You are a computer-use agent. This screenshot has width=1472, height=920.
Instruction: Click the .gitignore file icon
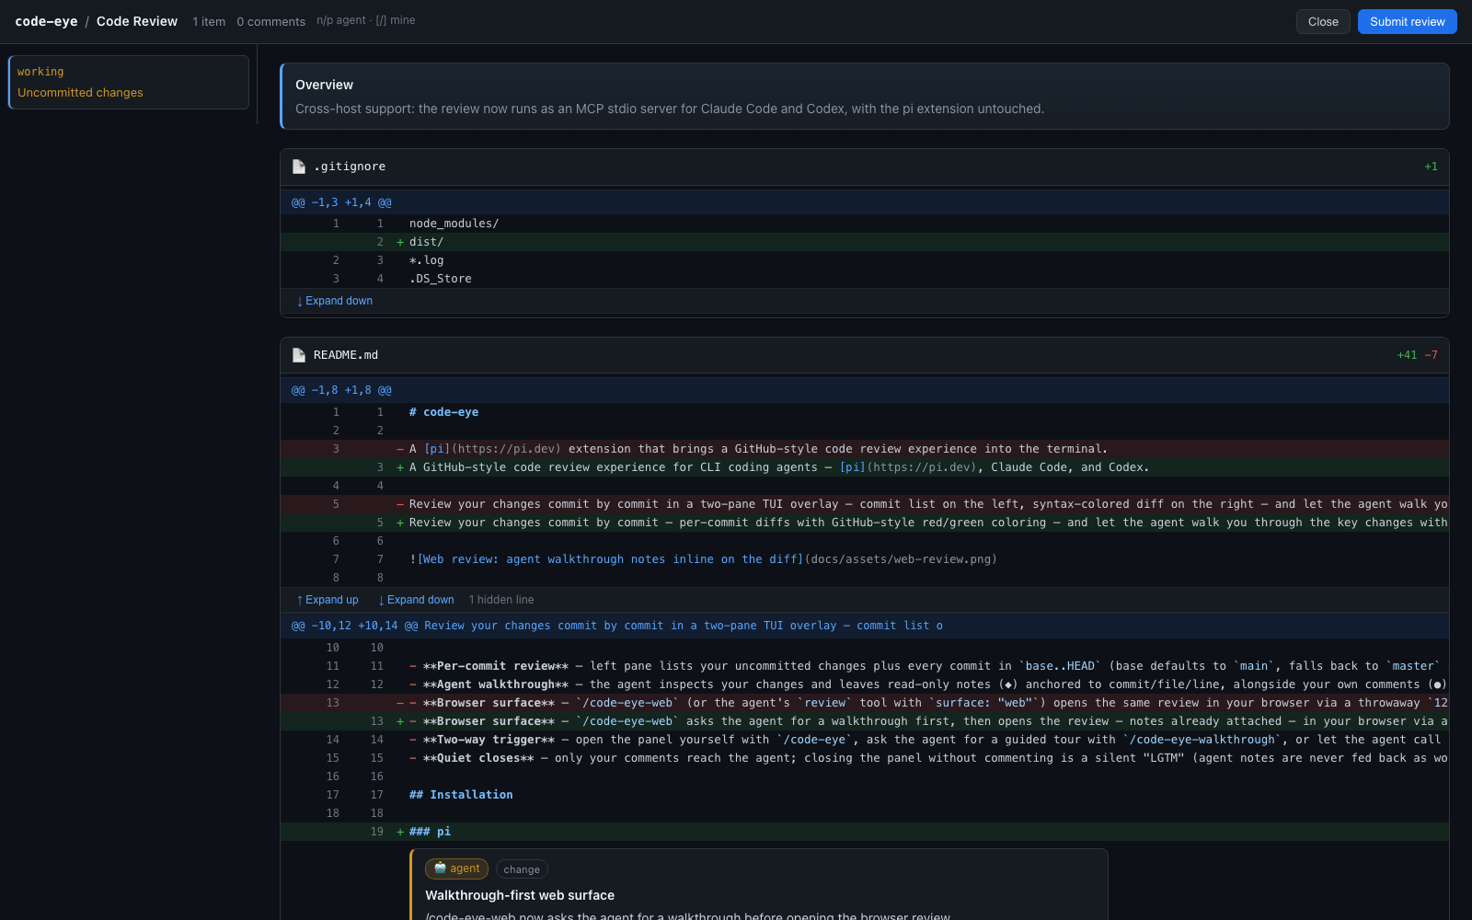tap(299, 167)
